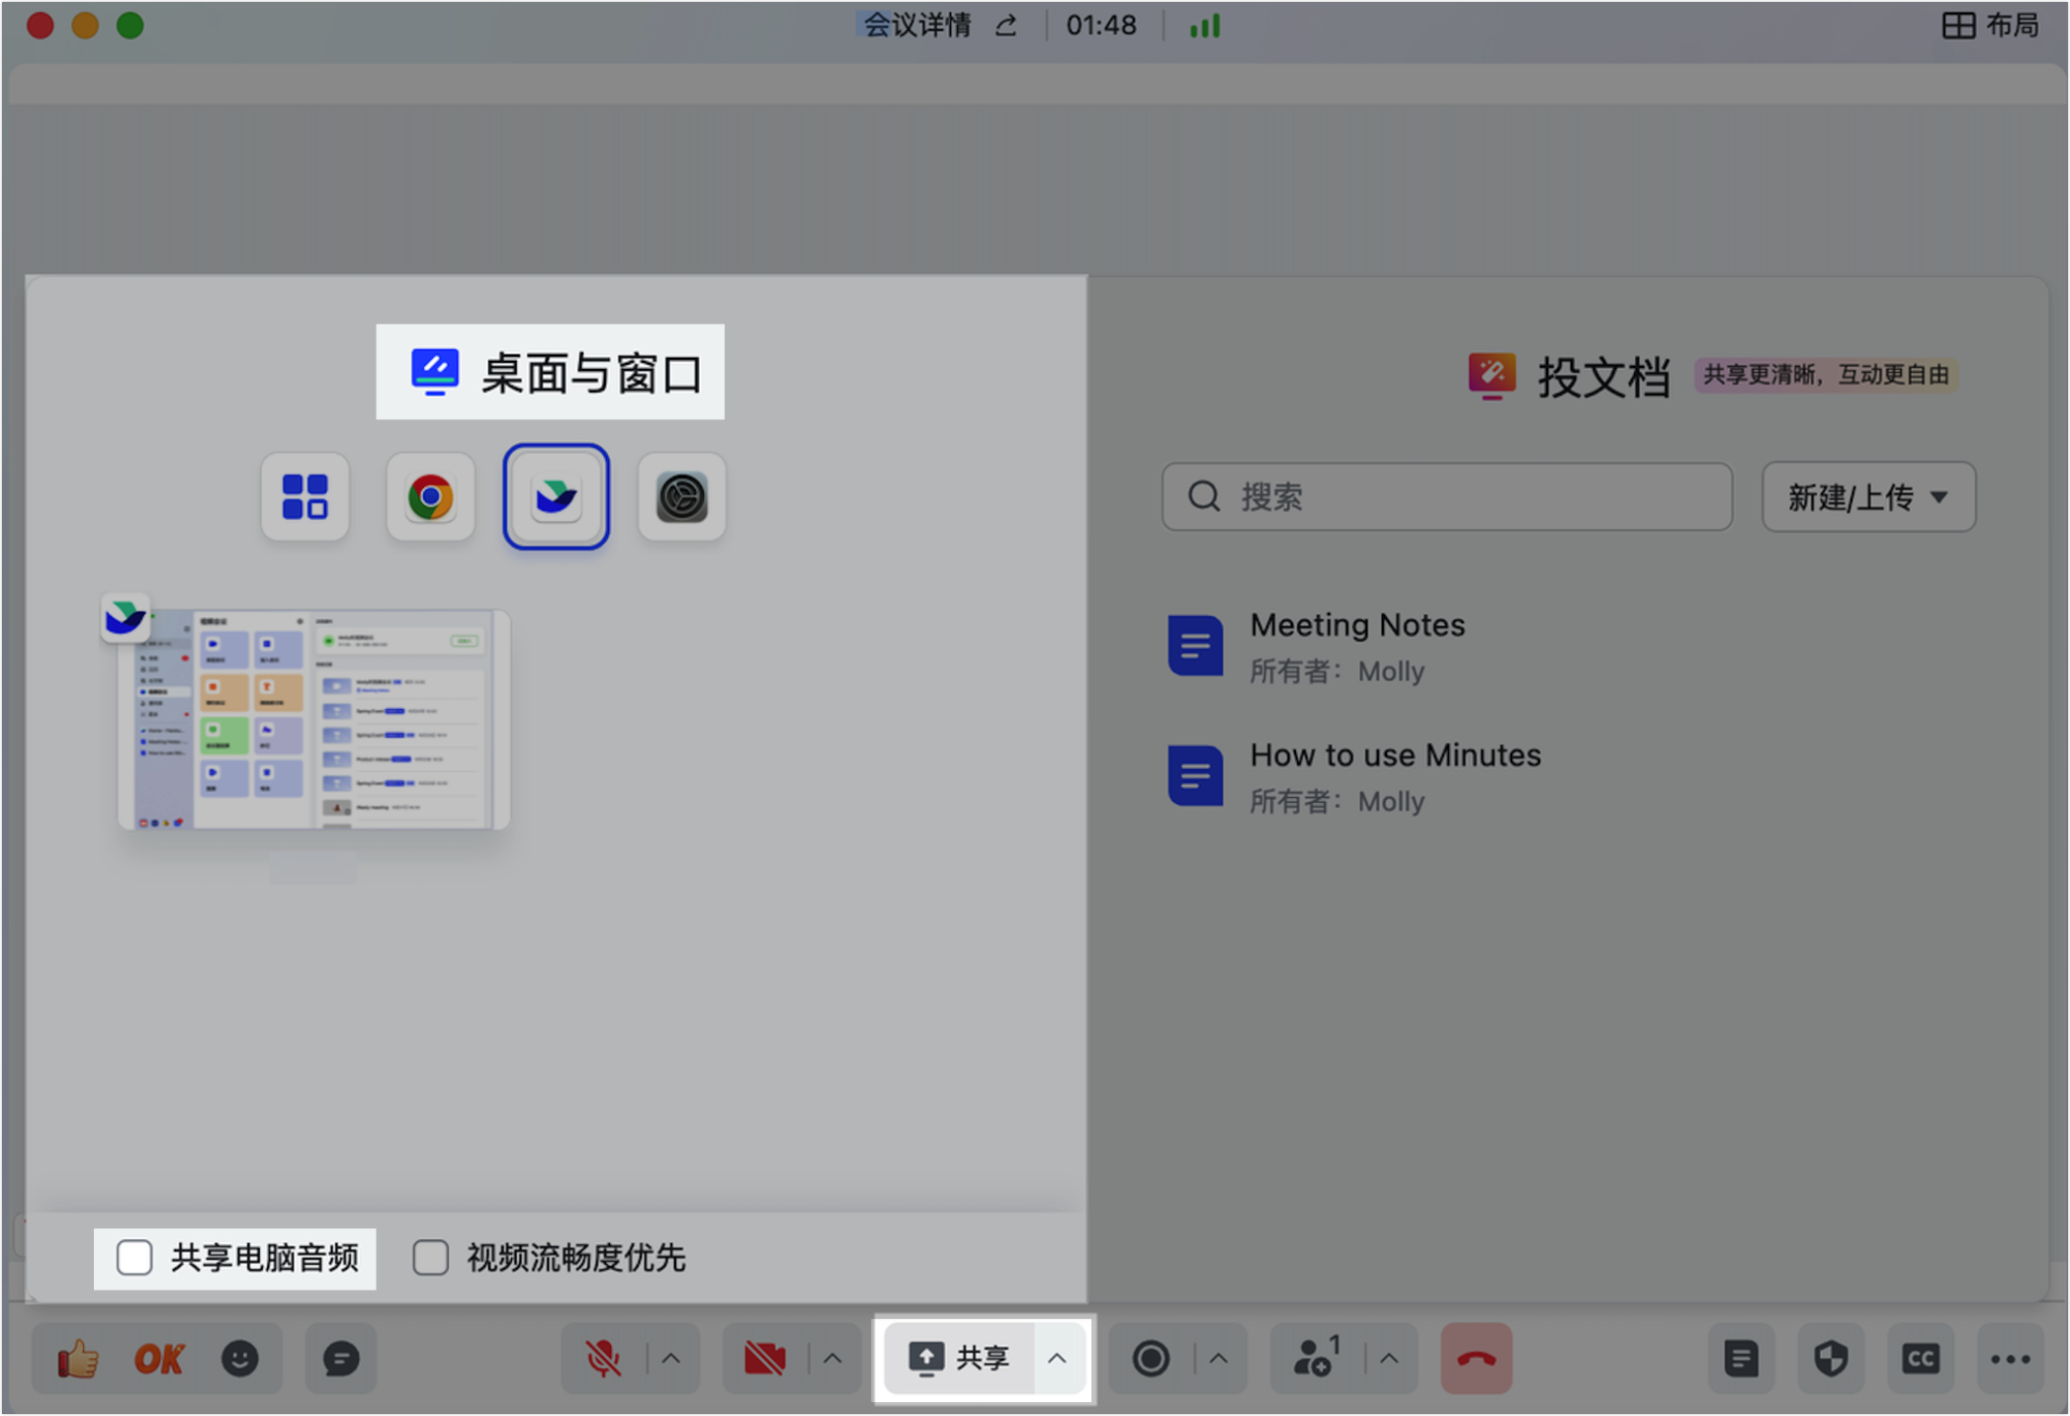Image resolution: width=2070 pixels, height=1416 pixels.
Task: Expand the participants list chevron
Action: pyautogui.click(x=1388, y=1359)
